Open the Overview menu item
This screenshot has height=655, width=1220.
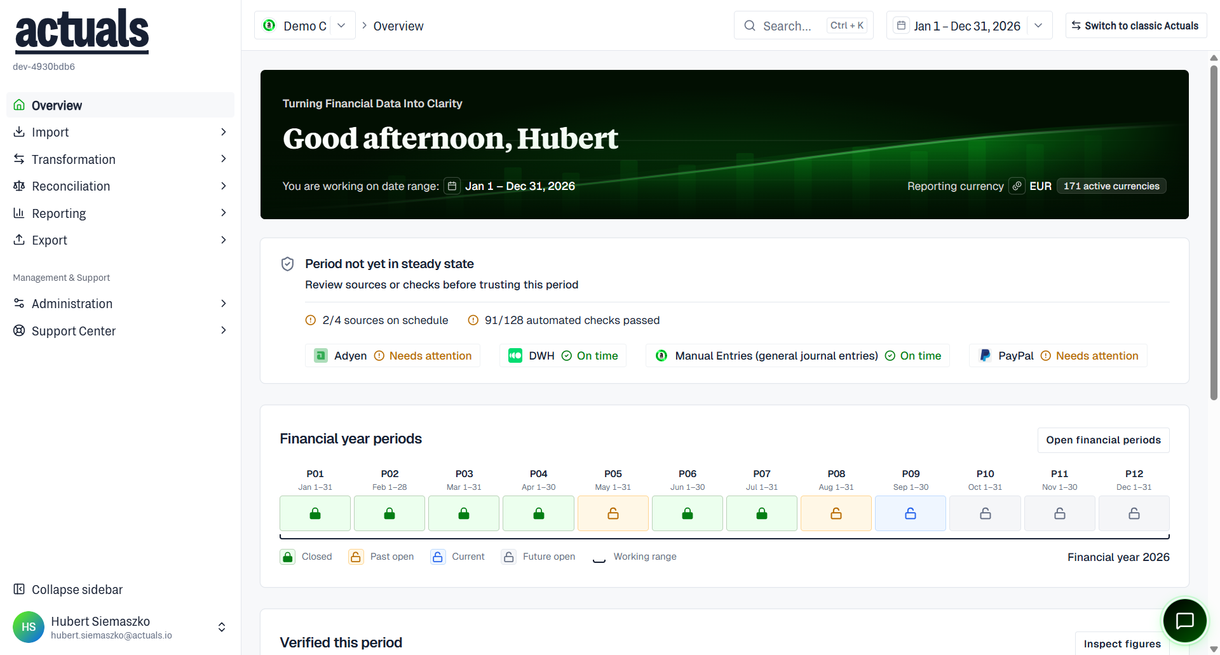[x=121, y=105]
